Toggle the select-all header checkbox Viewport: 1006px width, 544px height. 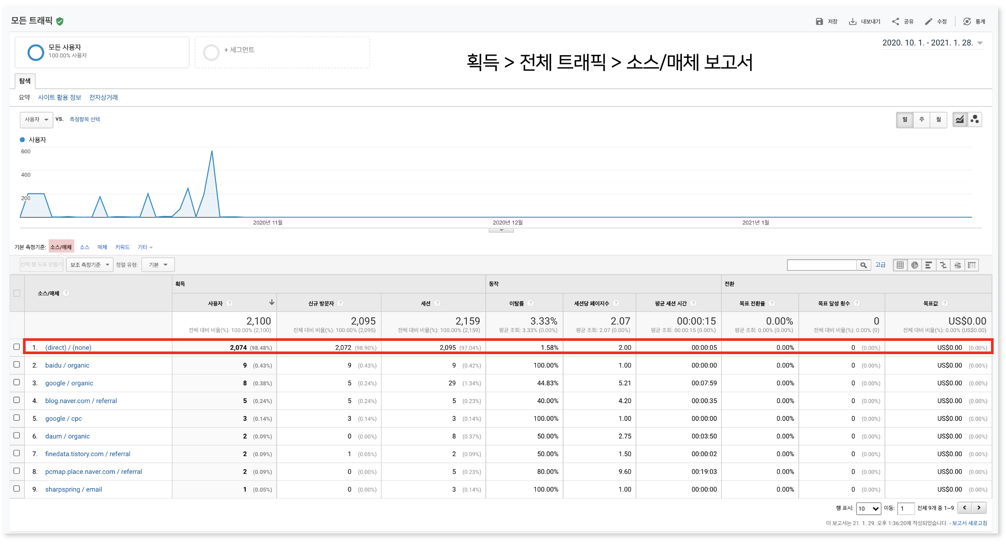coord(17,293)
